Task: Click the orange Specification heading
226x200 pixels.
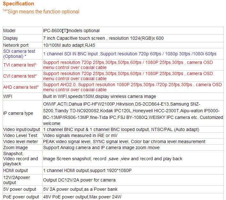Action: [x=18, y=4]
